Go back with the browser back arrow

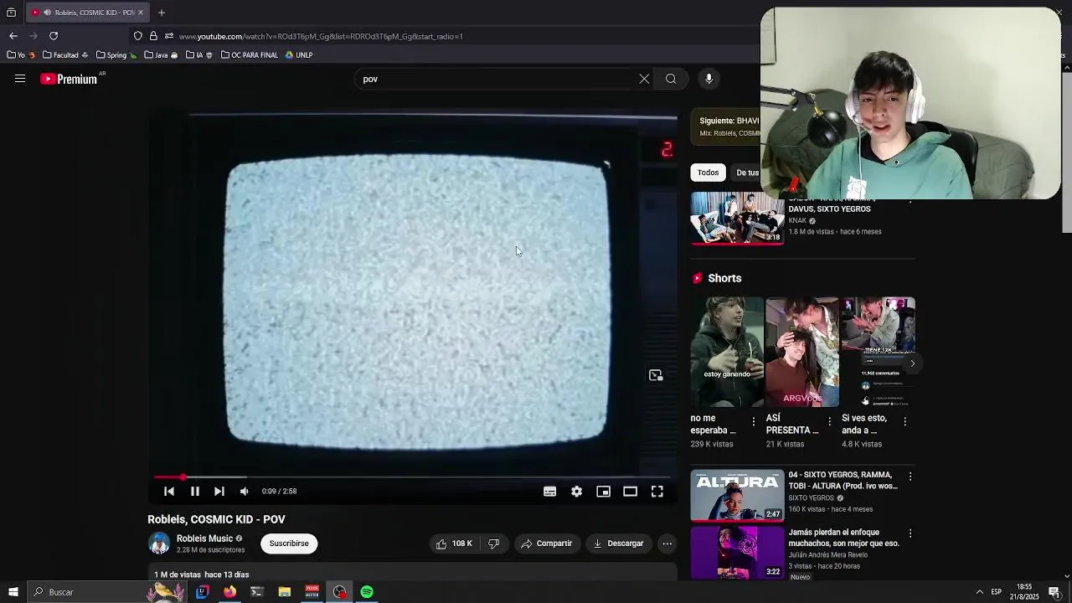point(13,36)
